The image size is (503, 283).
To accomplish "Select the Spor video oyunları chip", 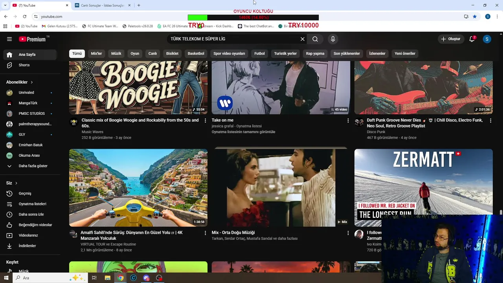I will pos(229,53).
